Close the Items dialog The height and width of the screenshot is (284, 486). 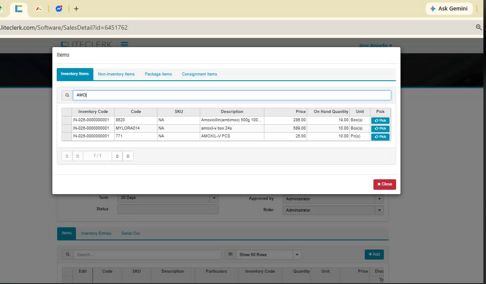[x=385, y=184]
